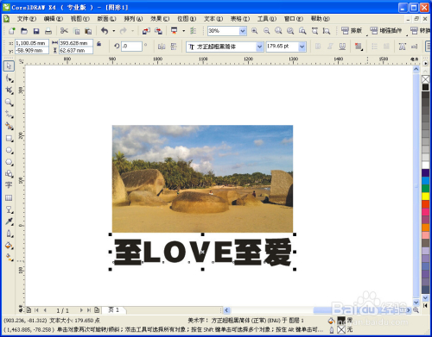The width and height of the screenshot is (432, 337).
Task: Click the Export icon in toolbar
Action: pyautogui.click(x=158, y=31)
